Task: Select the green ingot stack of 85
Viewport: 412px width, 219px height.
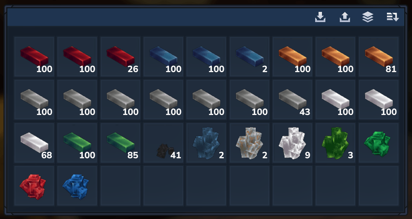Action: tap(120, 143)
